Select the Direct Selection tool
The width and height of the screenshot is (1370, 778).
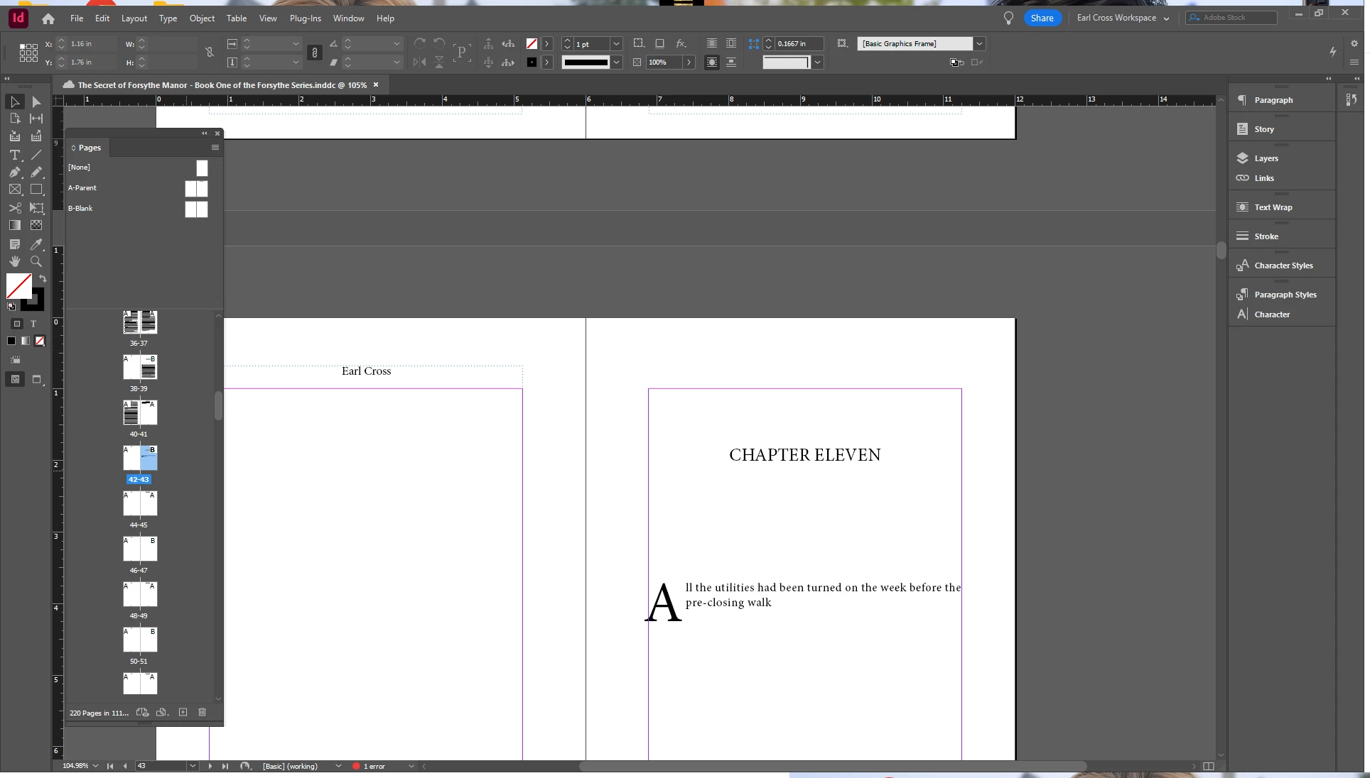(36, 102)
